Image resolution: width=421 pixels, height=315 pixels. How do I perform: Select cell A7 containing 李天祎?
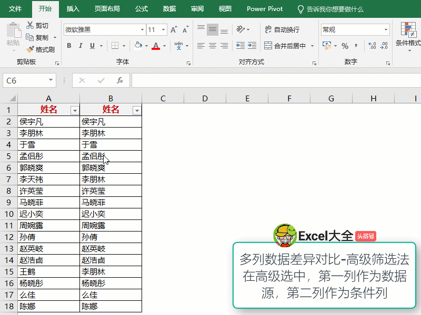pos(48,179)
